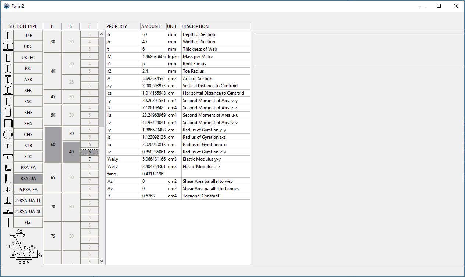The width and height of the screenshot is (465, 277).
Task: Click the 2xRSA-UA-LL double angle icon
Action: [x=8, y=201]
